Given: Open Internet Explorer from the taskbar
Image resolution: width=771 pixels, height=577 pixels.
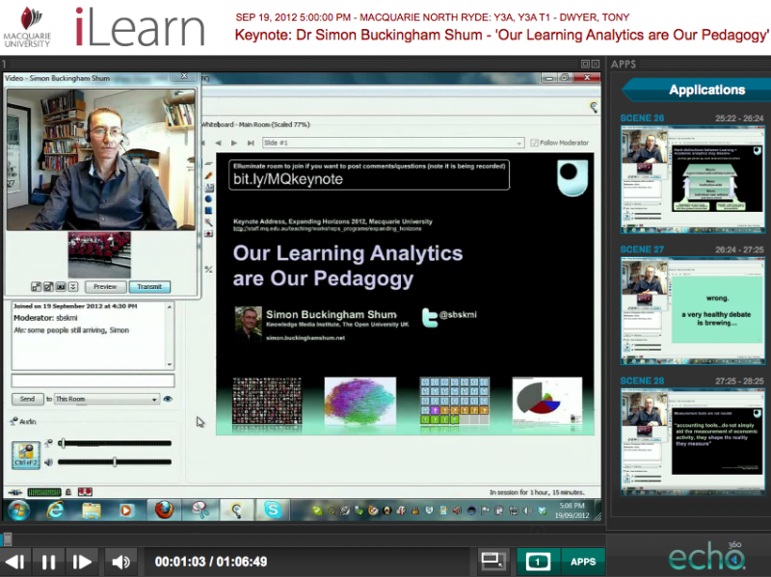Looking at the screenshot, I should (x=55, y=510).
